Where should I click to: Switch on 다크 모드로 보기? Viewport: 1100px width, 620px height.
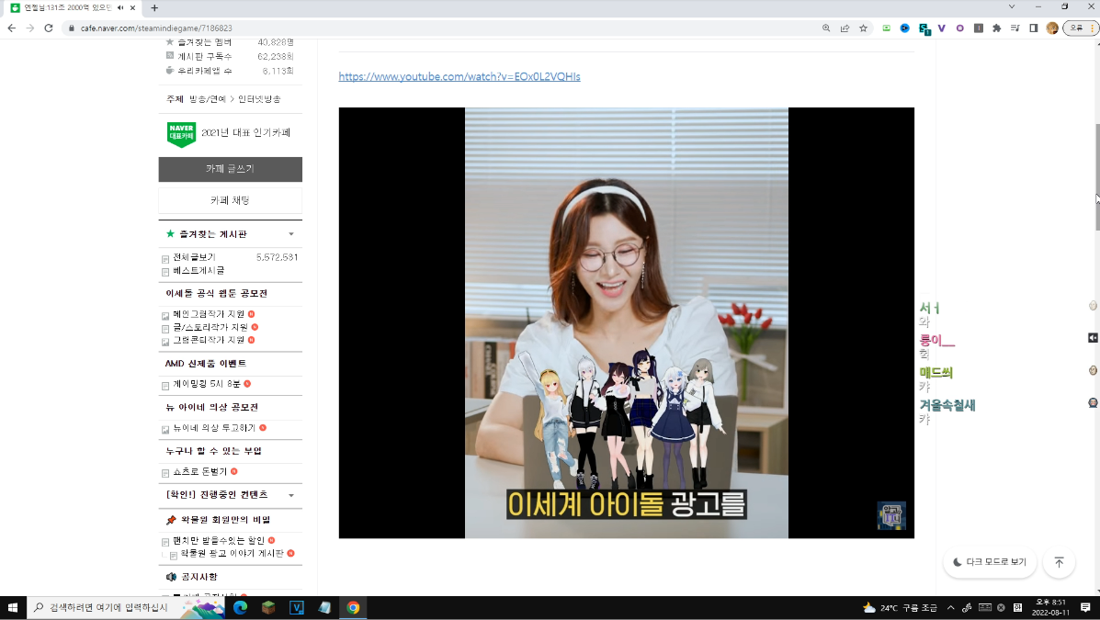[x=990, y=562]
